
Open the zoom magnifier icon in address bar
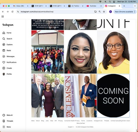tap(100, 12)
